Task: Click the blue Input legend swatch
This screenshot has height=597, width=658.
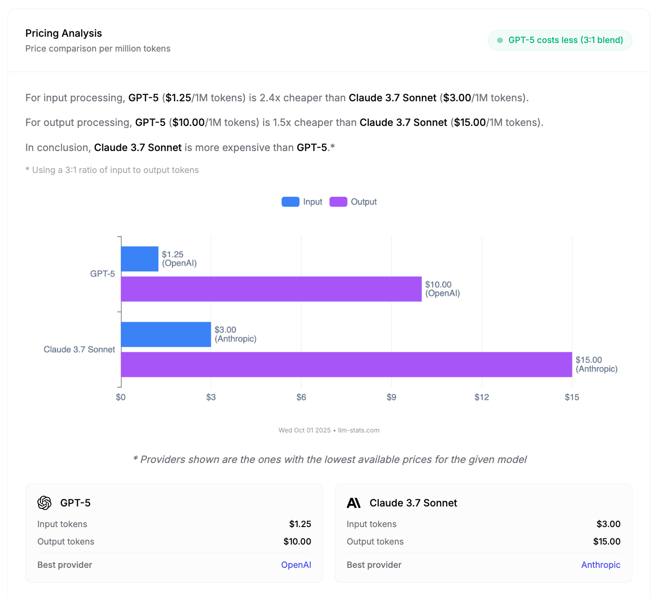Action: [x=290, y=202]
